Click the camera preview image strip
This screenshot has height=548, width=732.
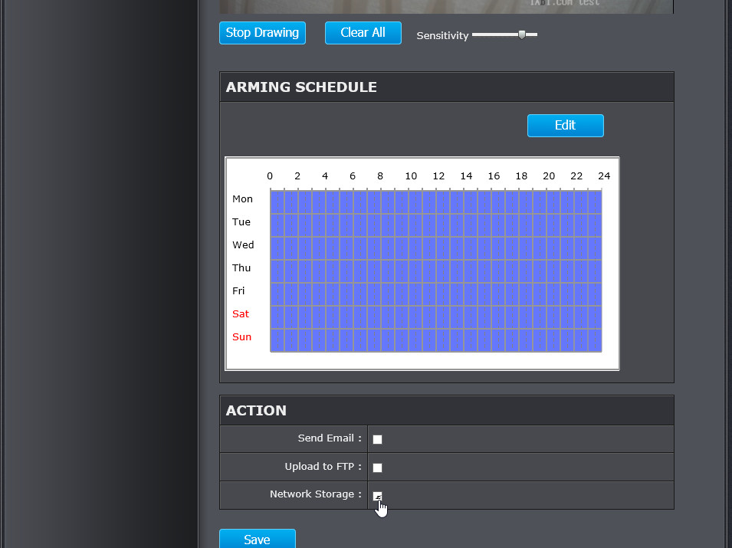click(x=447, y=7)
